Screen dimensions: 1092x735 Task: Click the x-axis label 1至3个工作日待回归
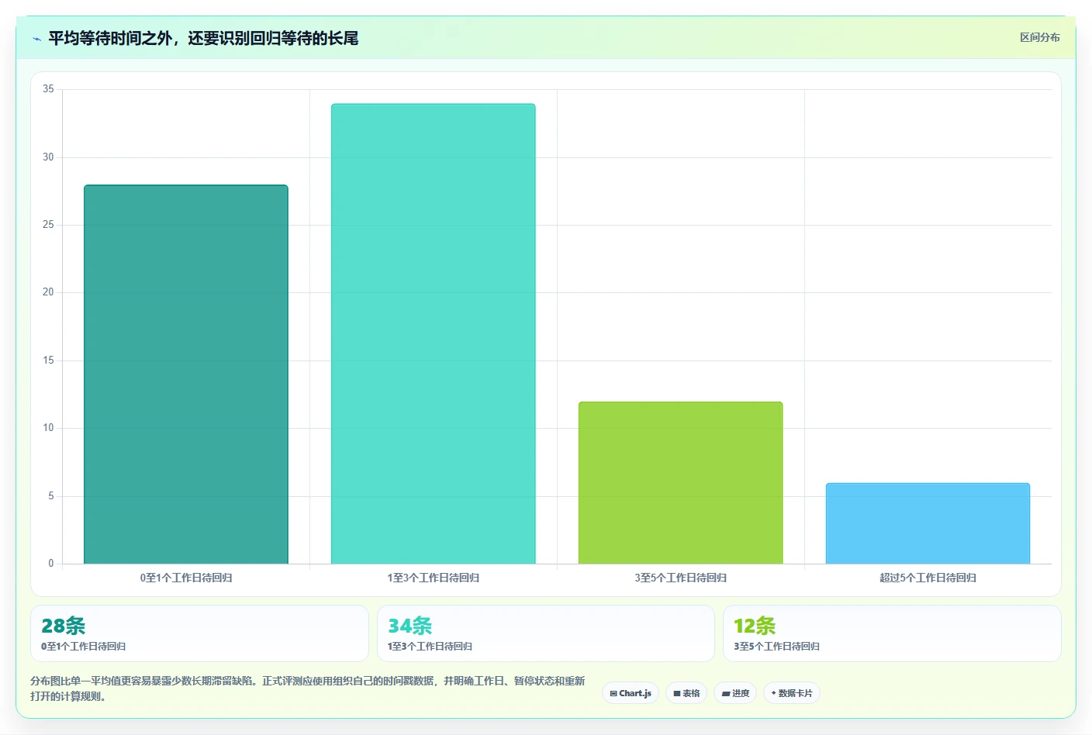[x=433, y=578]
